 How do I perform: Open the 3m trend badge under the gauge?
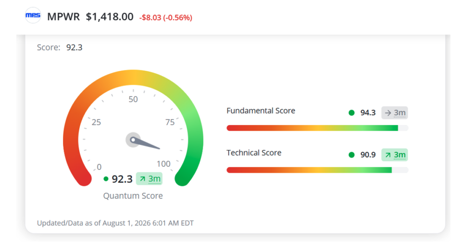(149, 179)
